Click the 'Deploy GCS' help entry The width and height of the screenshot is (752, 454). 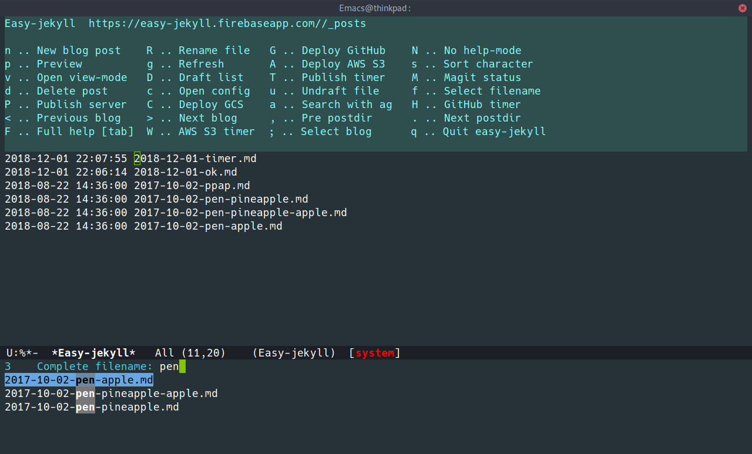coord(195,105)
